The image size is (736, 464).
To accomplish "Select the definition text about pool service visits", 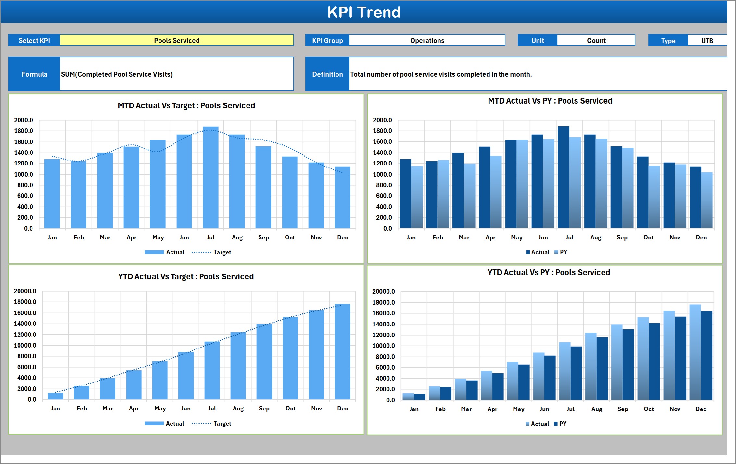I will click(x=441, y=74).
